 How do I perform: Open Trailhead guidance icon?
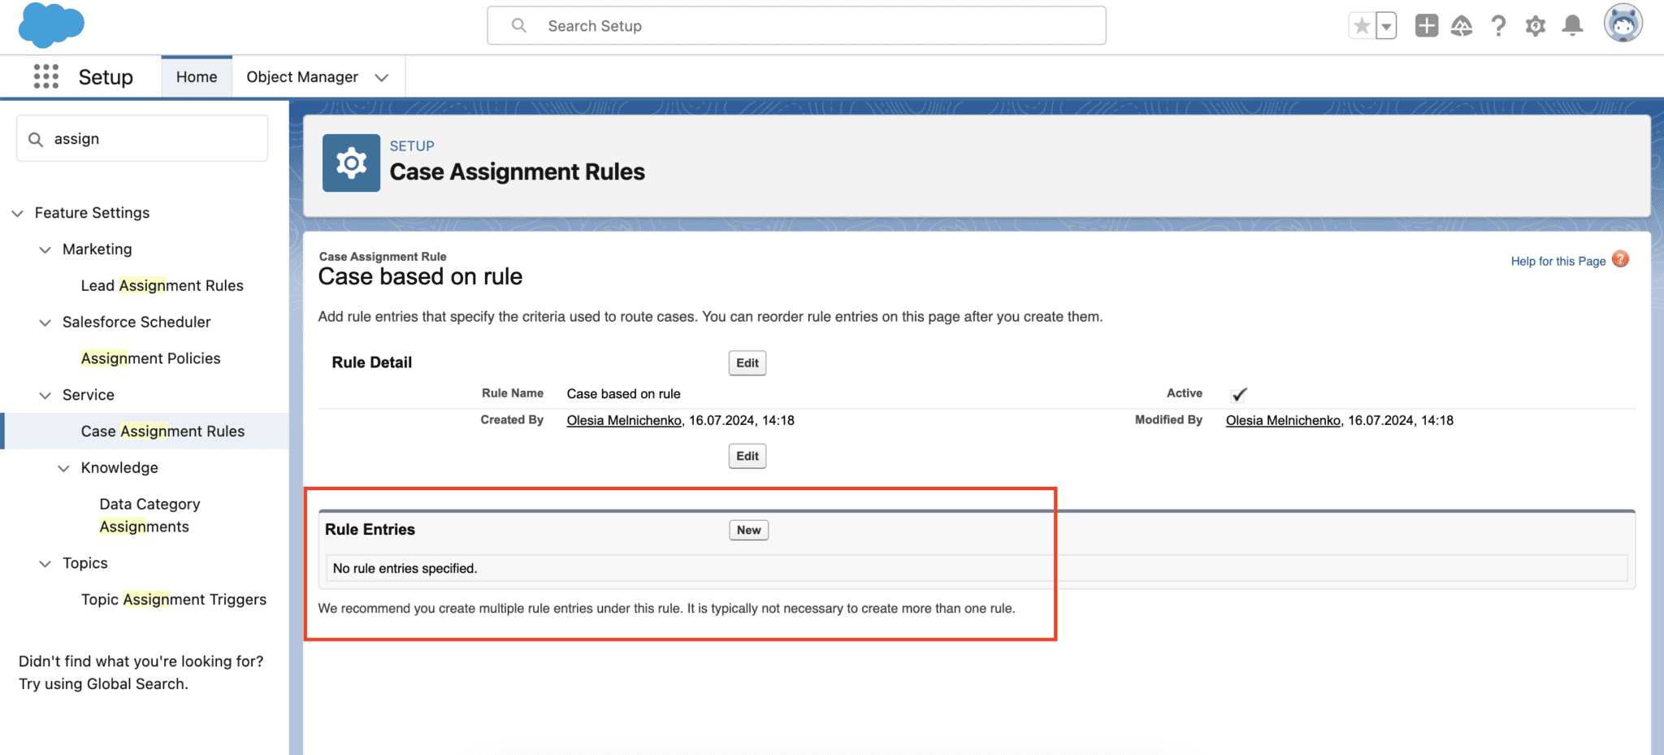1462,26
